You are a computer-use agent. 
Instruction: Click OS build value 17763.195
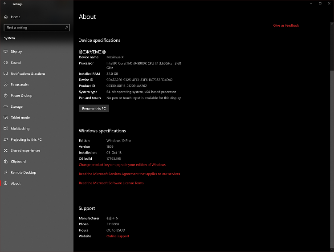point(114,159)
